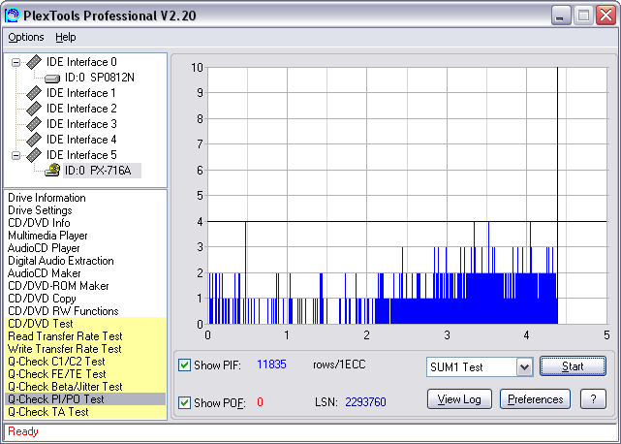
Task: Click the rows/1ECC label
Action: coord(339,365)
